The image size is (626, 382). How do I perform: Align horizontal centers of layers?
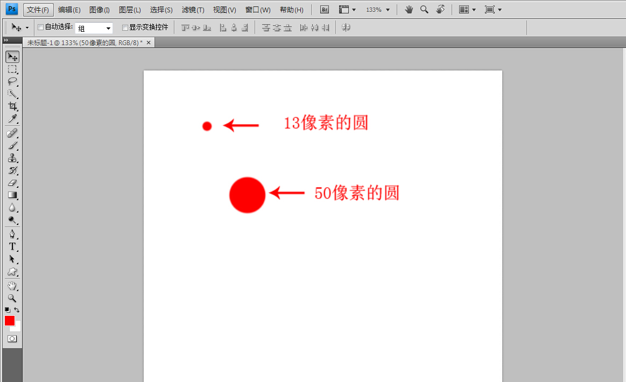coord(234,27)
